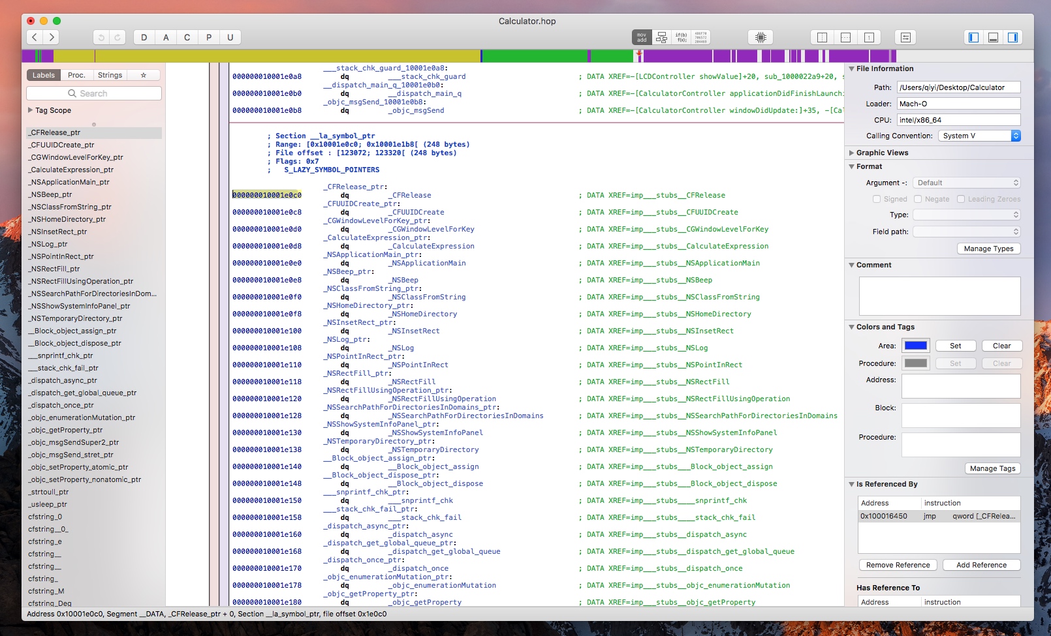This screenshot has height=636, width=1051.
Task: Mark as procedure with the P button
Action: [209, 37]
